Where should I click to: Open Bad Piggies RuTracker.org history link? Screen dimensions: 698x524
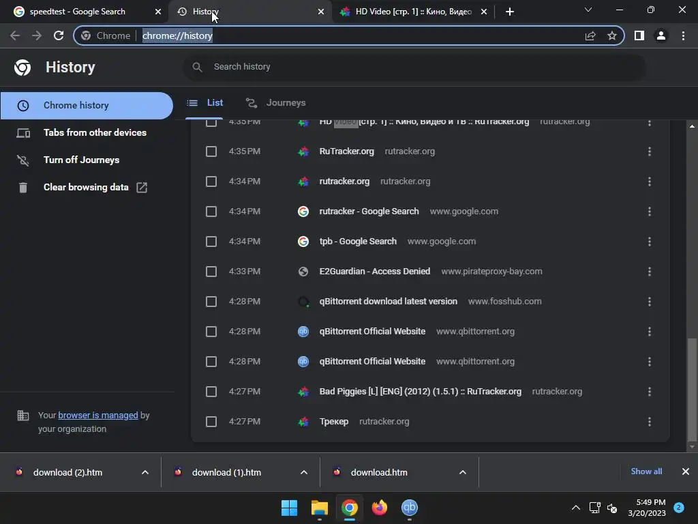(x=420, y=392)
